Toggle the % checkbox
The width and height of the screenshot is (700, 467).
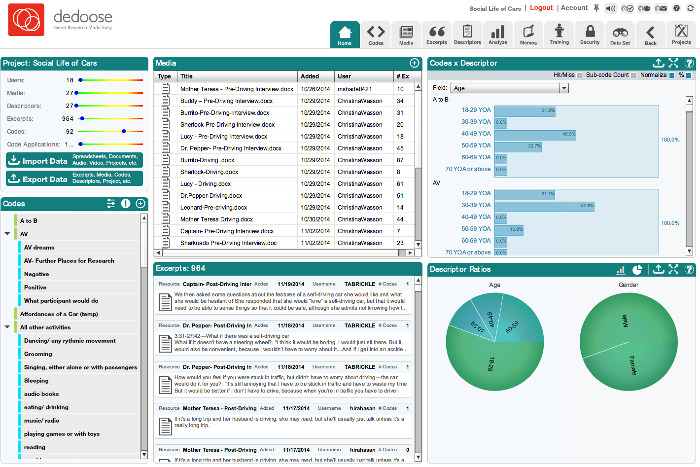(689, 75)
